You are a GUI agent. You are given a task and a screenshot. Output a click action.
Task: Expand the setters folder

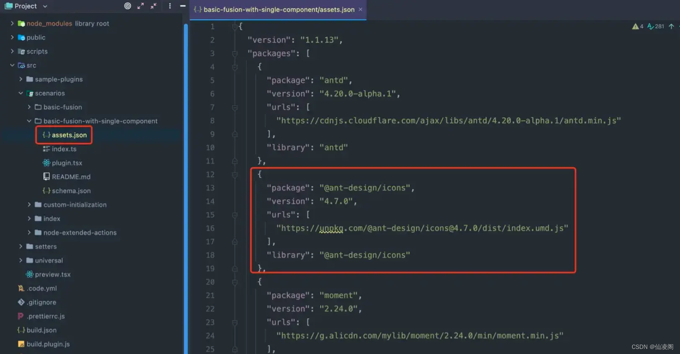pyautogui.click(x=21, y=246)
